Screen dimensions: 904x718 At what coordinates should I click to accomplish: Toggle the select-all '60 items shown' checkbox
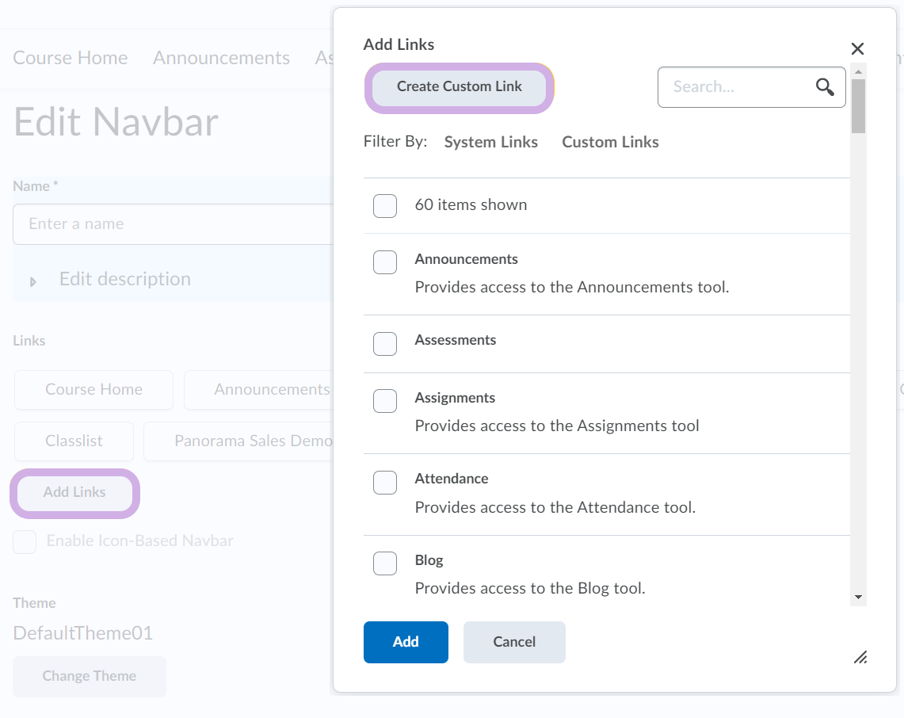pyautogui.click(x=385, y=206)
